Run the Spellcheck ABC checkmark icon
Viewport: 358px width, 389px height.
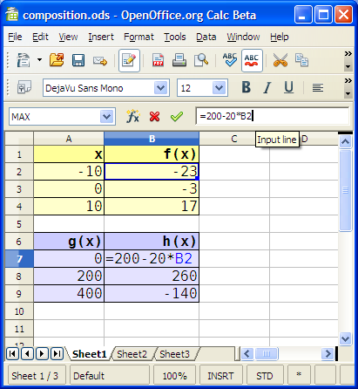coord(230,60)
